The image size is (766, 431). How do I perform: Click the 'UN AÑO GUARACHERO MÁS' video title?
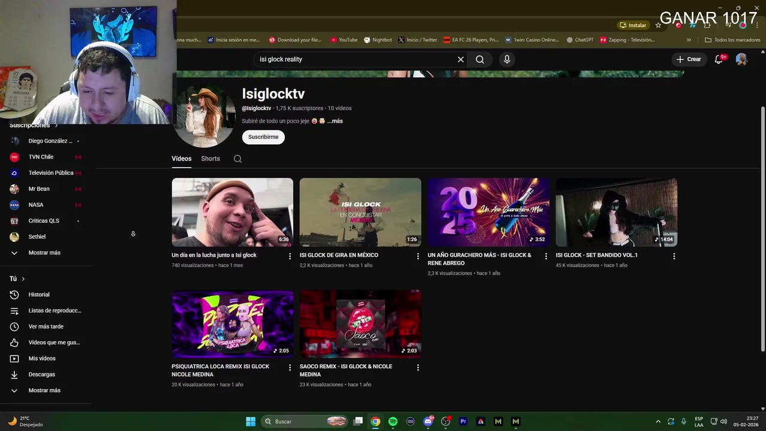coord(479,259)
